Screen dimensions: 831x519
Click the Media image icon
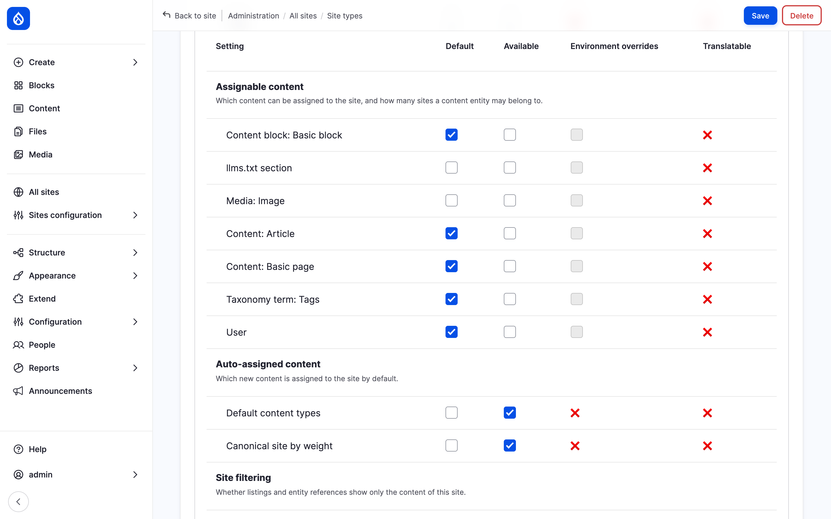click(x=18, y=155)
